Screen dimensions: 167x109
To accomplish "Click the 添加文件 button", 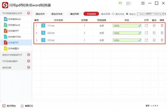I will click(x=40, y=14).
